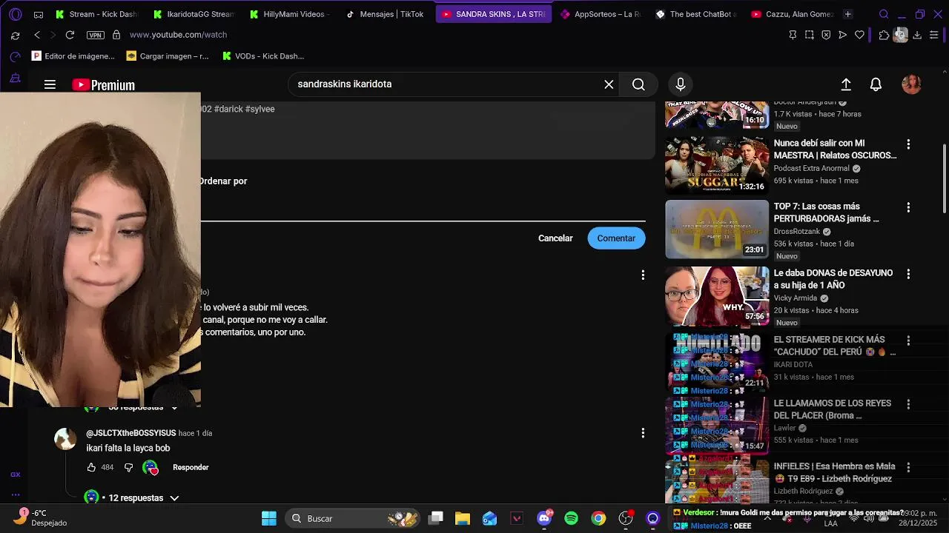This screenshot has width=949, height=533.
Task: Open options for 'Nunca debí salir con MI MAESTRA' video
Action: click(x=908, y=144)
